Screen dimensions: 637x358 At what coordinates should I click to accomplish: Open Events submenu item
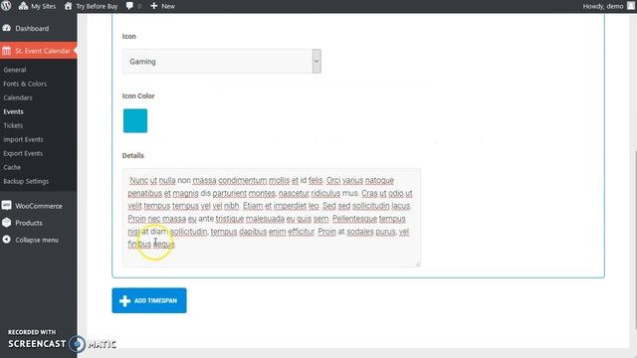coord(13,111)
